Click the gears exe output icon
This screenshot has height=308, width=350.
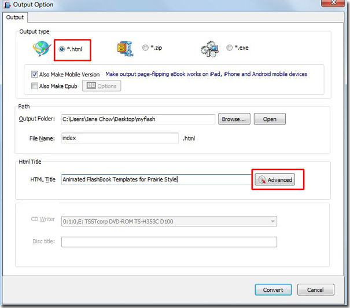[x=209, y=49]
